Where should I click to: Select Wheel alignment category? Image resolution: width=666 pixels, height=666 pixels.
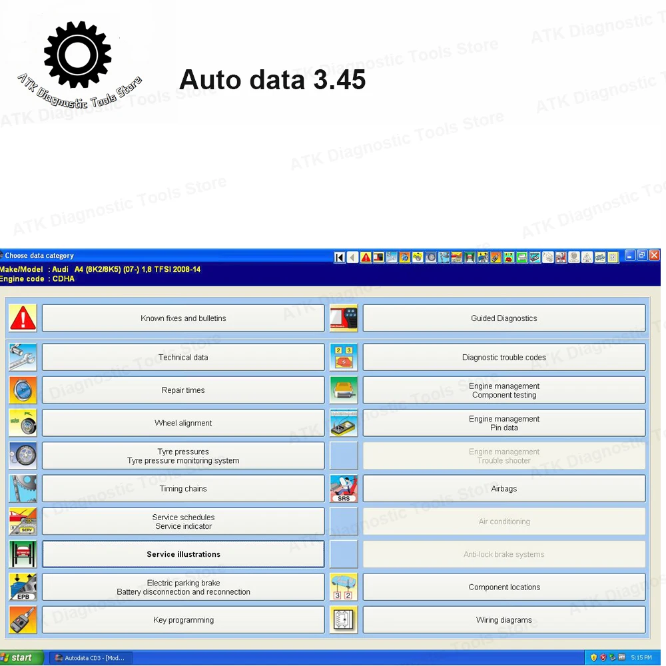pyautogui.click(x=183, y=423)
